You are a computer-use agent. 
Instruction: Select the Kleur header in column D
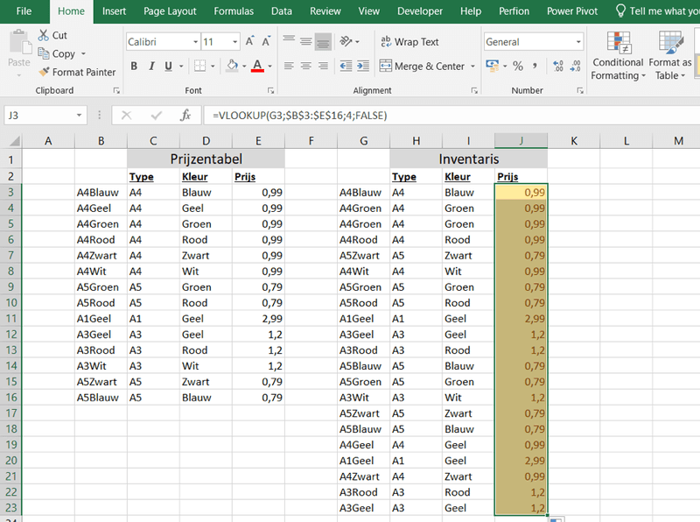(x=206, y=177)
